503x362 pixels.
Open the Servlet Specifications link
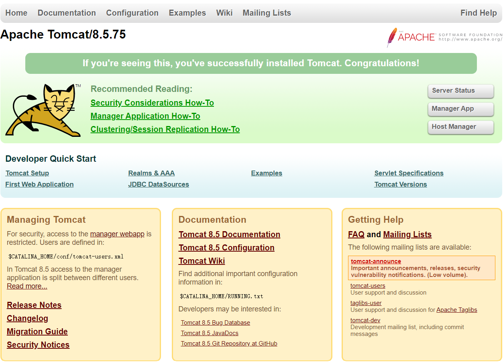pyautogui.click(x=409, y=173)
